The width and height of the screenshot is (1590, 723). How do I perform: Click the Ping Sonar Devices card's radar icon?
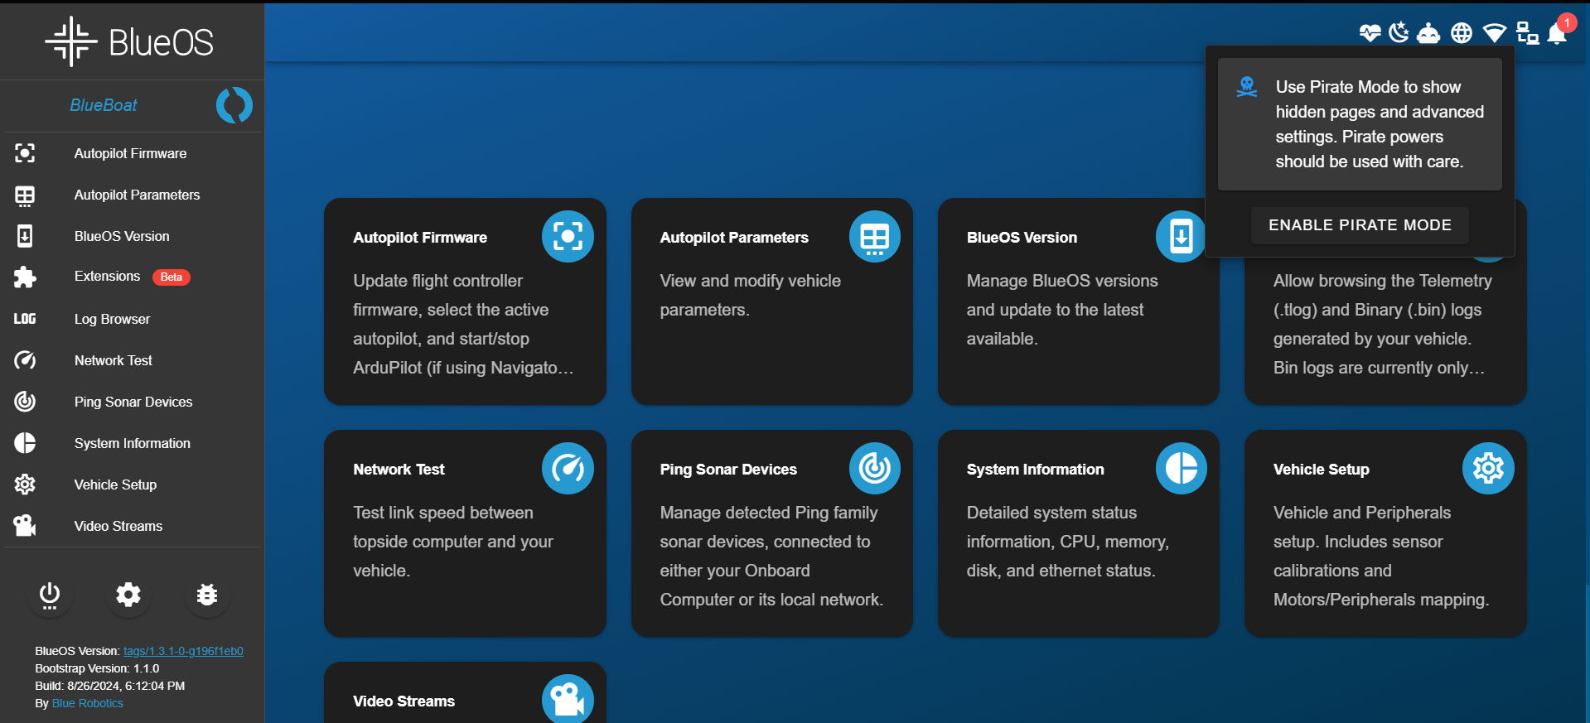[875, 469]
